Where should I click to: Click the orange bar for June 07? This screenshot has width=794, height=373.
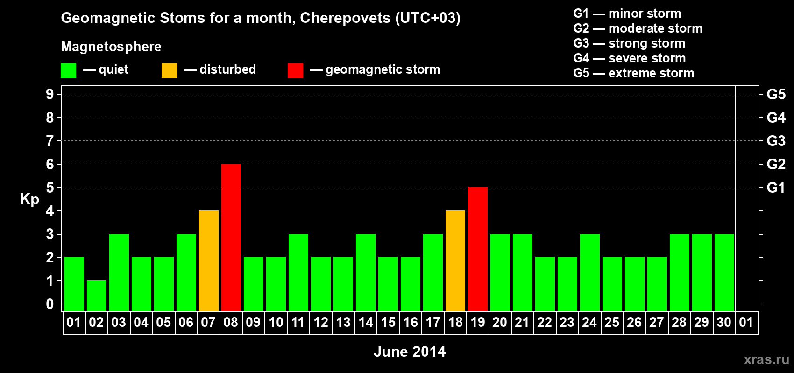[x=209, y=261]
